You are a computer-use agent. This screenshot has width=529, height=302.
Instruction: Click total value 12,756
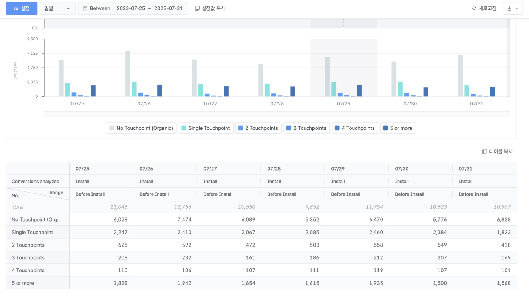[183, 207]
